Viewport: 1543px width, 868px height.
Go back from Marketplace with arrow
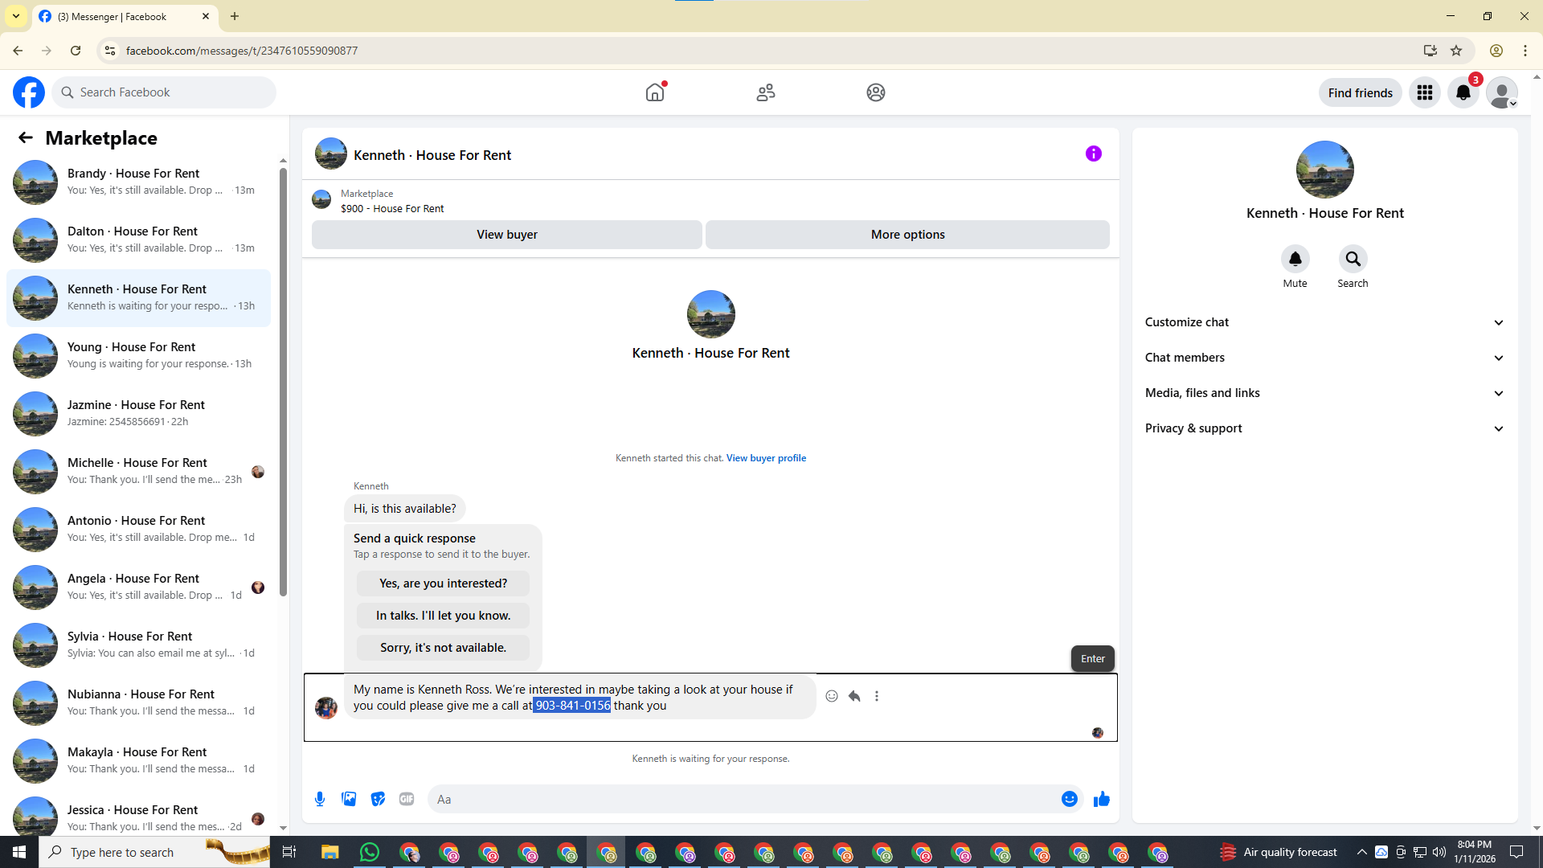click(26, 137)
